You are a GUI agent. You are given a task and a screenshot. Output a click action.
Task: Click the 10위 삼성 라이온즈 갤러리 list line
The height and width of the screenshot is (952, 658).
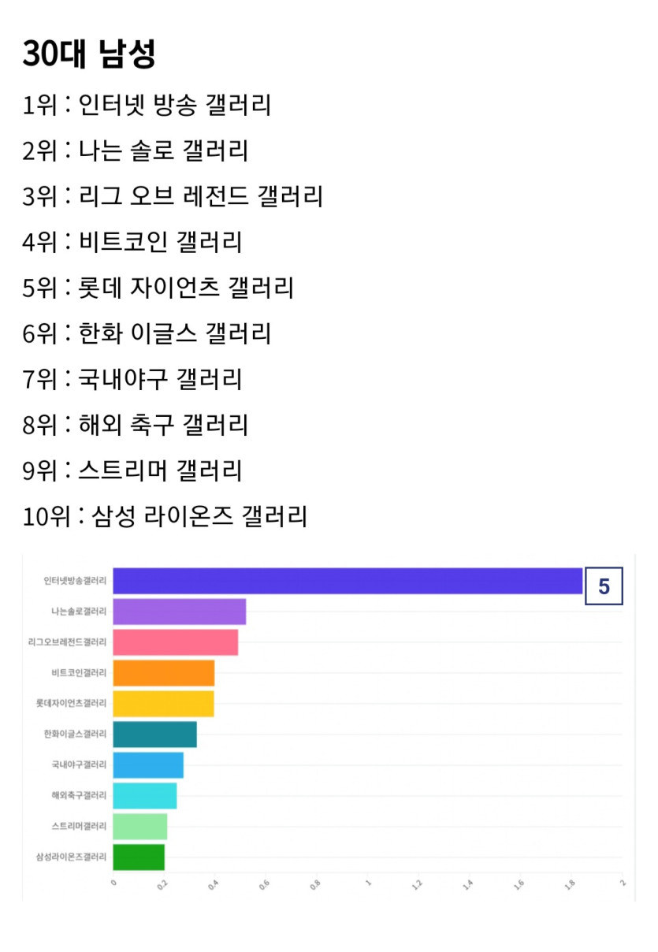click(165, 517)
